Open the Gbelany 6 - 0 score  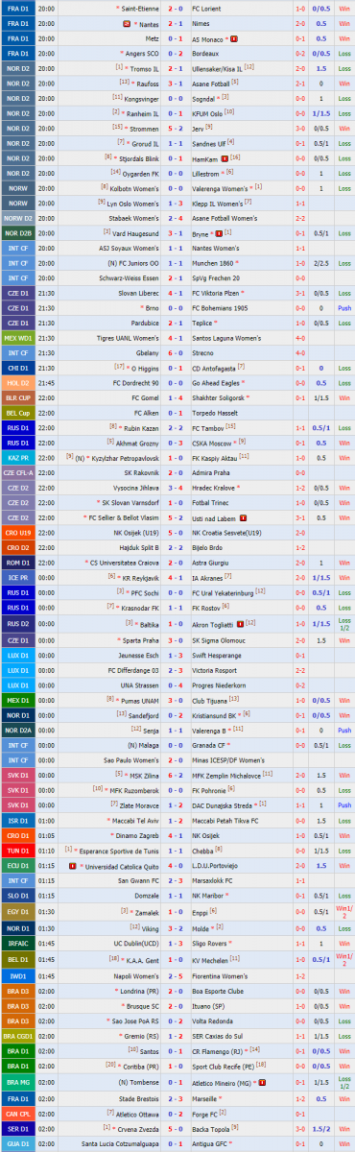pos(175,352)
